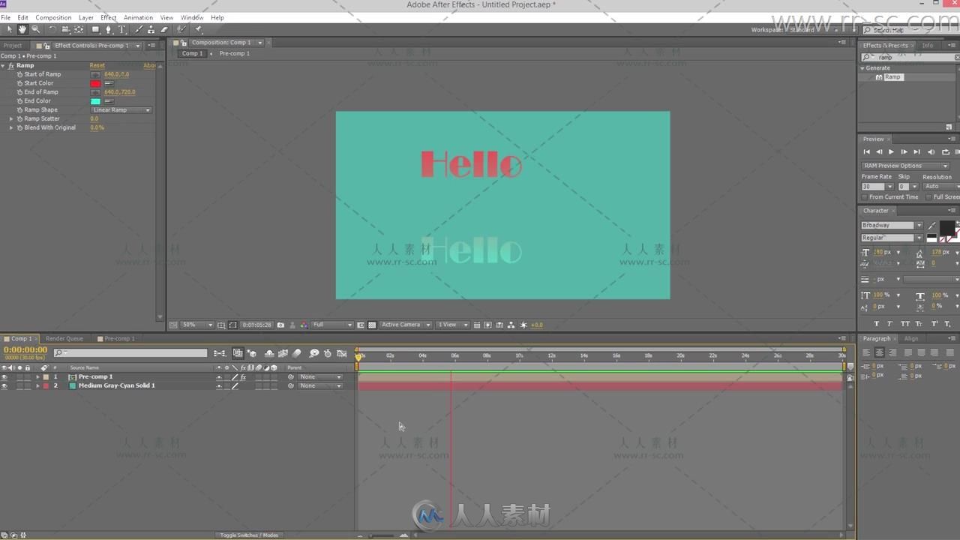Click the Draft 3D icon in timeline
This screenshot has height=540, width=960.
(252, 353)
